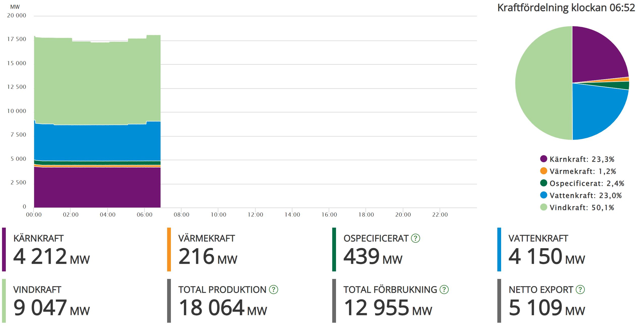Viewport: 641px width, 329px height.
Task: Open help icon for TOTAL FÖRBRUKNING
Action: pos(444,290)
